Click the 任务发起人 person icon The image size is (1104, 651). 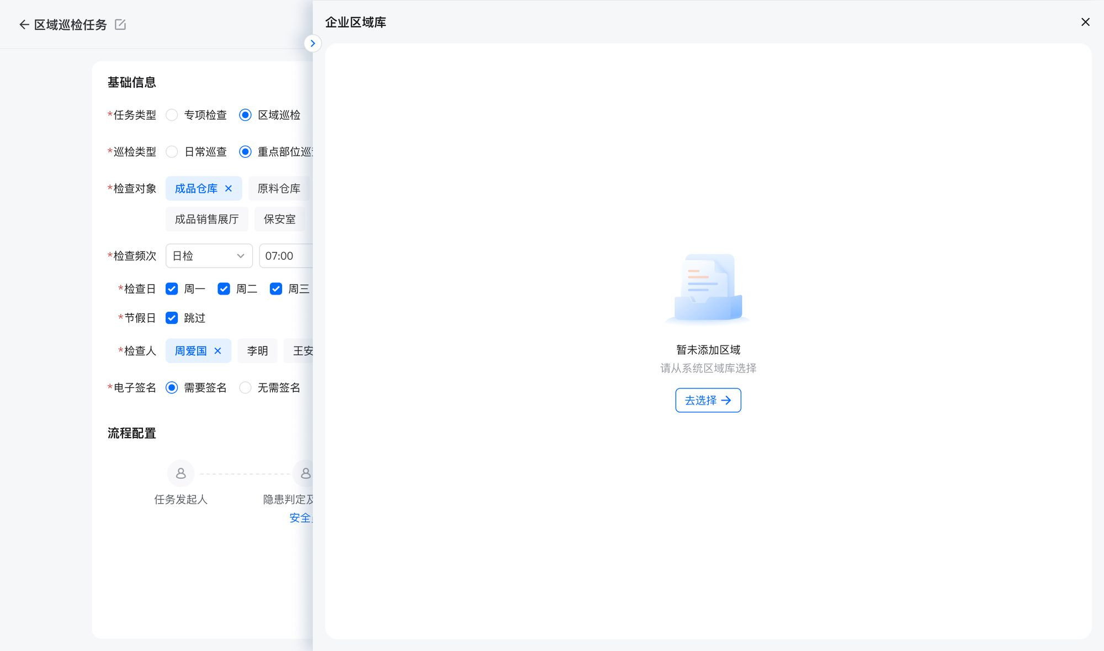(181, 473)
